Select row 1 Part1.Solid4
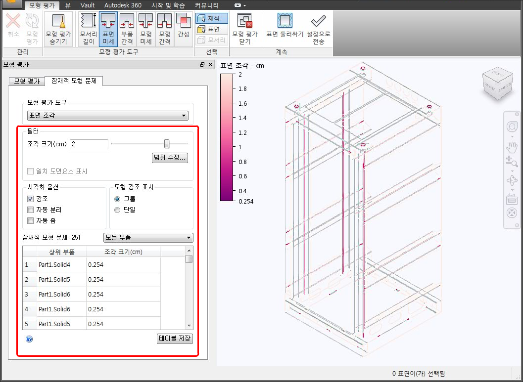The height and width of the screenshot is (382, 523). pyautogui.click(x=92, y=265)
